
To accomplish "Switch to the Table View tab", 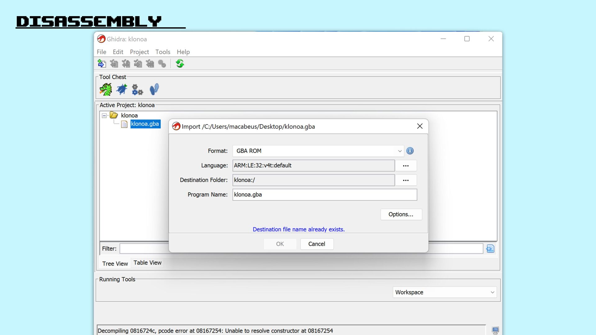I will point(147,263).
